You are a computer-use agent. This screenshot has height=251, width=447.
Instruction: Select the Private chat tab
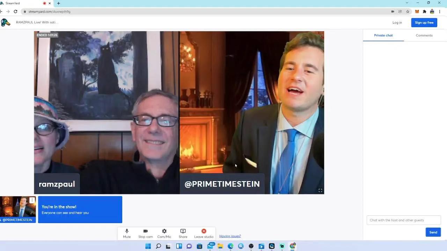coord(383,35)
